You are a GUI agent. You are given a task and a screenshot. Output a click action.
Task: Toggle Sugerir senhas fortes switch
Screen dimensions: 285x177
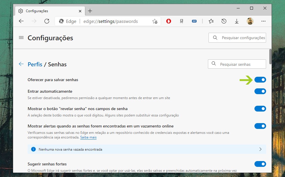click(260, 164)
